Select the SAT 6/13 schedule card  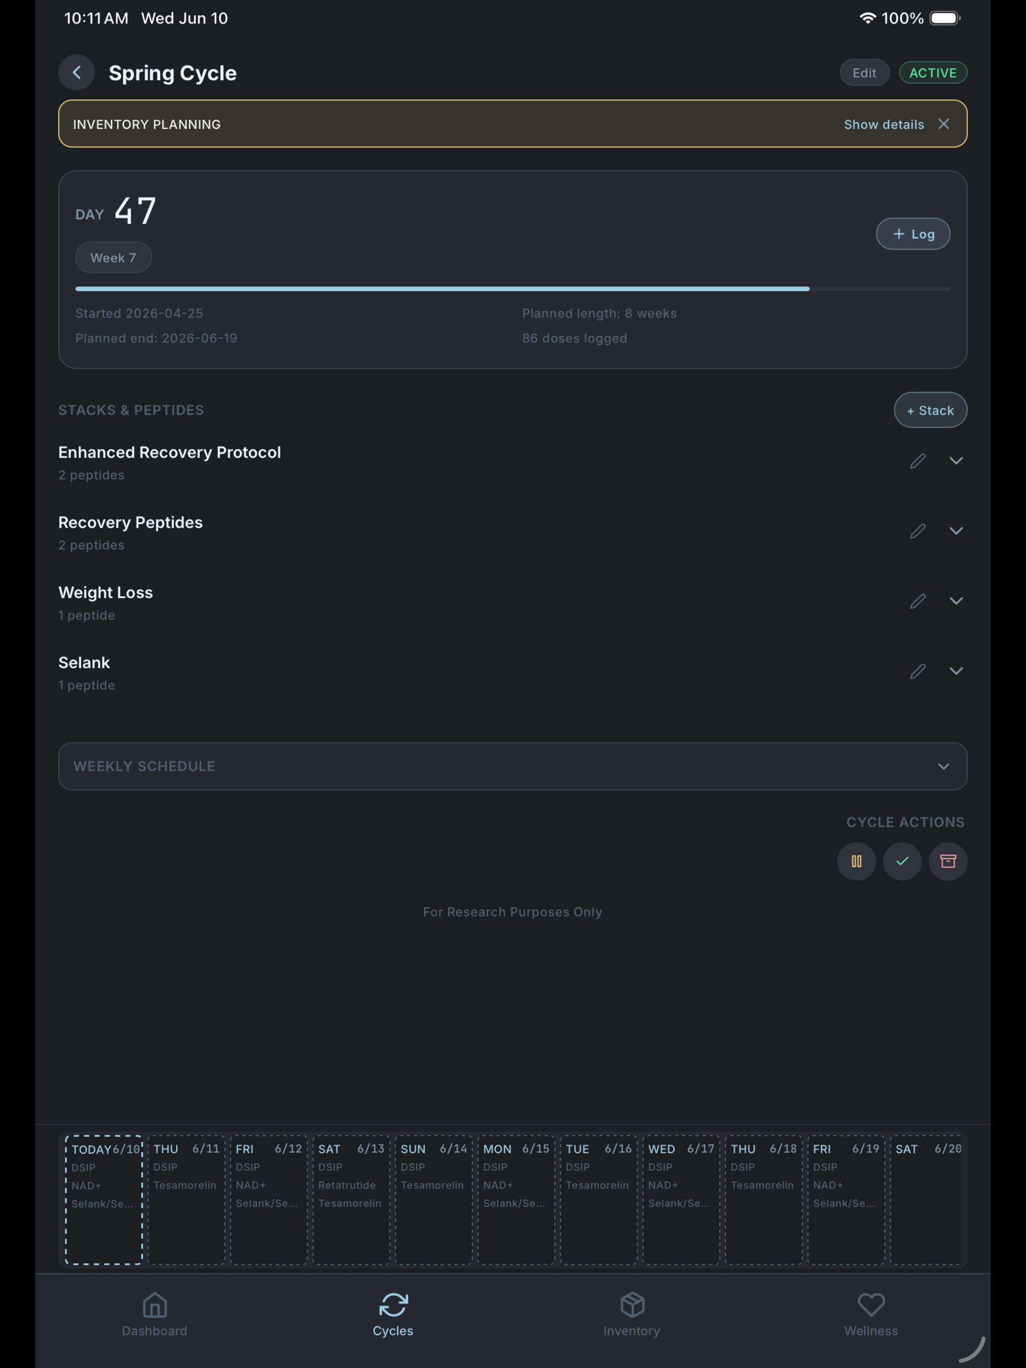pyautogui.click(x=351, y=1200)
